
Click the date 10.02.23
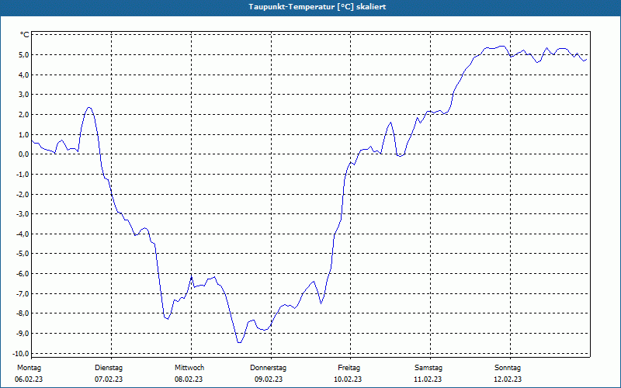pos(348,379)
